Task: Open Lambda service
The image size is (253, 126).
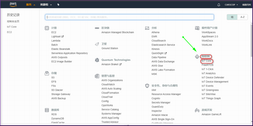Action: [56, 41]
